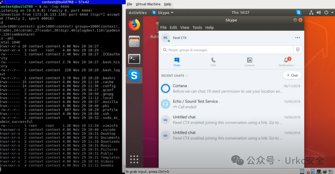Click the '.viminfo' entry in terminal listing
Screen dimensions: 335x174
pos(109,126)
